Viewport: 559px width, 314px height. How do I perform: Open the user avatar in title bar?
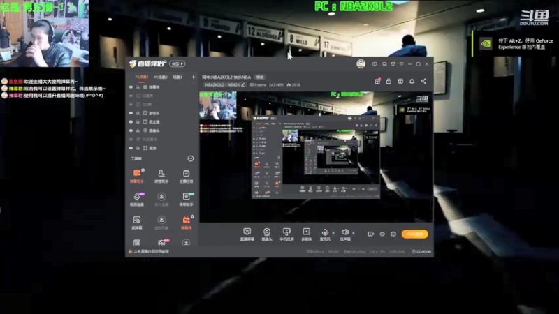[361, 64]
